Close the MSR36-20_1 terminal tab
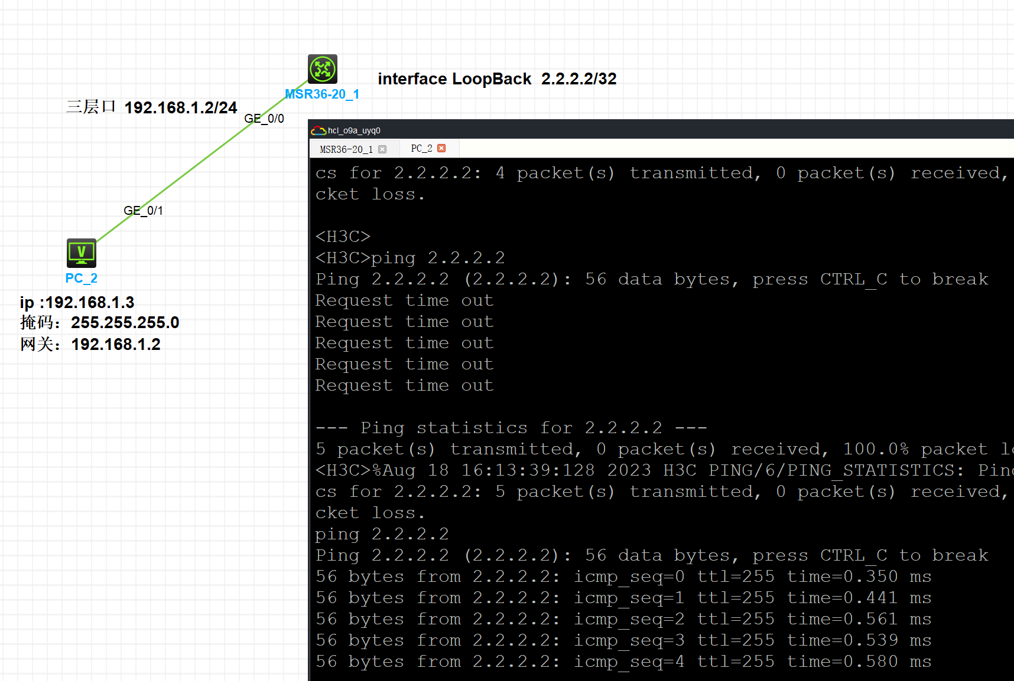Image resolution: width=1014 pixels, height=681 pixels. point(382,149)
